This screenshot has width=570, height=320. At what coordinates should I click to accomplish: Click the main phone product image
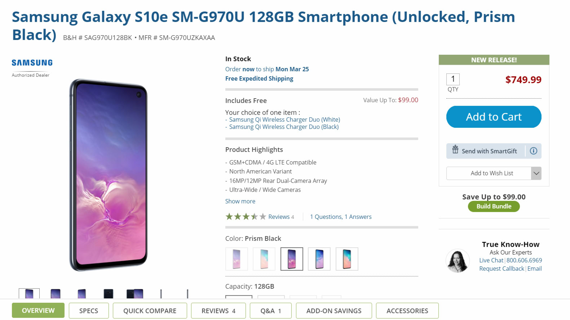click(109, 175)
